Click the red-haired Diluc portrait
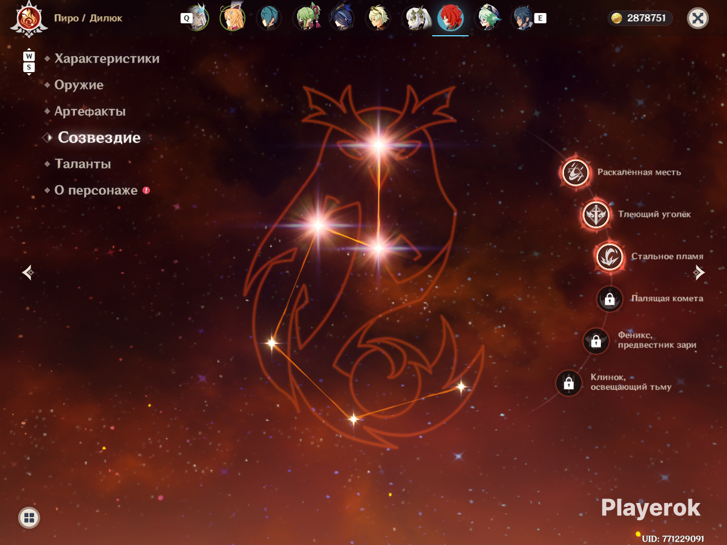The image size is (727, 545). [x=451, y=18]
